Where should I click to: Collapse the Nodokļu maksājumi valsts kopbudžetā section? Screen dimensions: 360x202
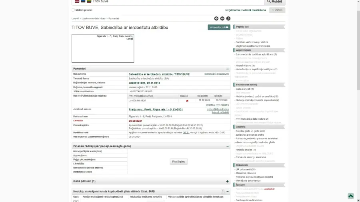tap(228, 192)
